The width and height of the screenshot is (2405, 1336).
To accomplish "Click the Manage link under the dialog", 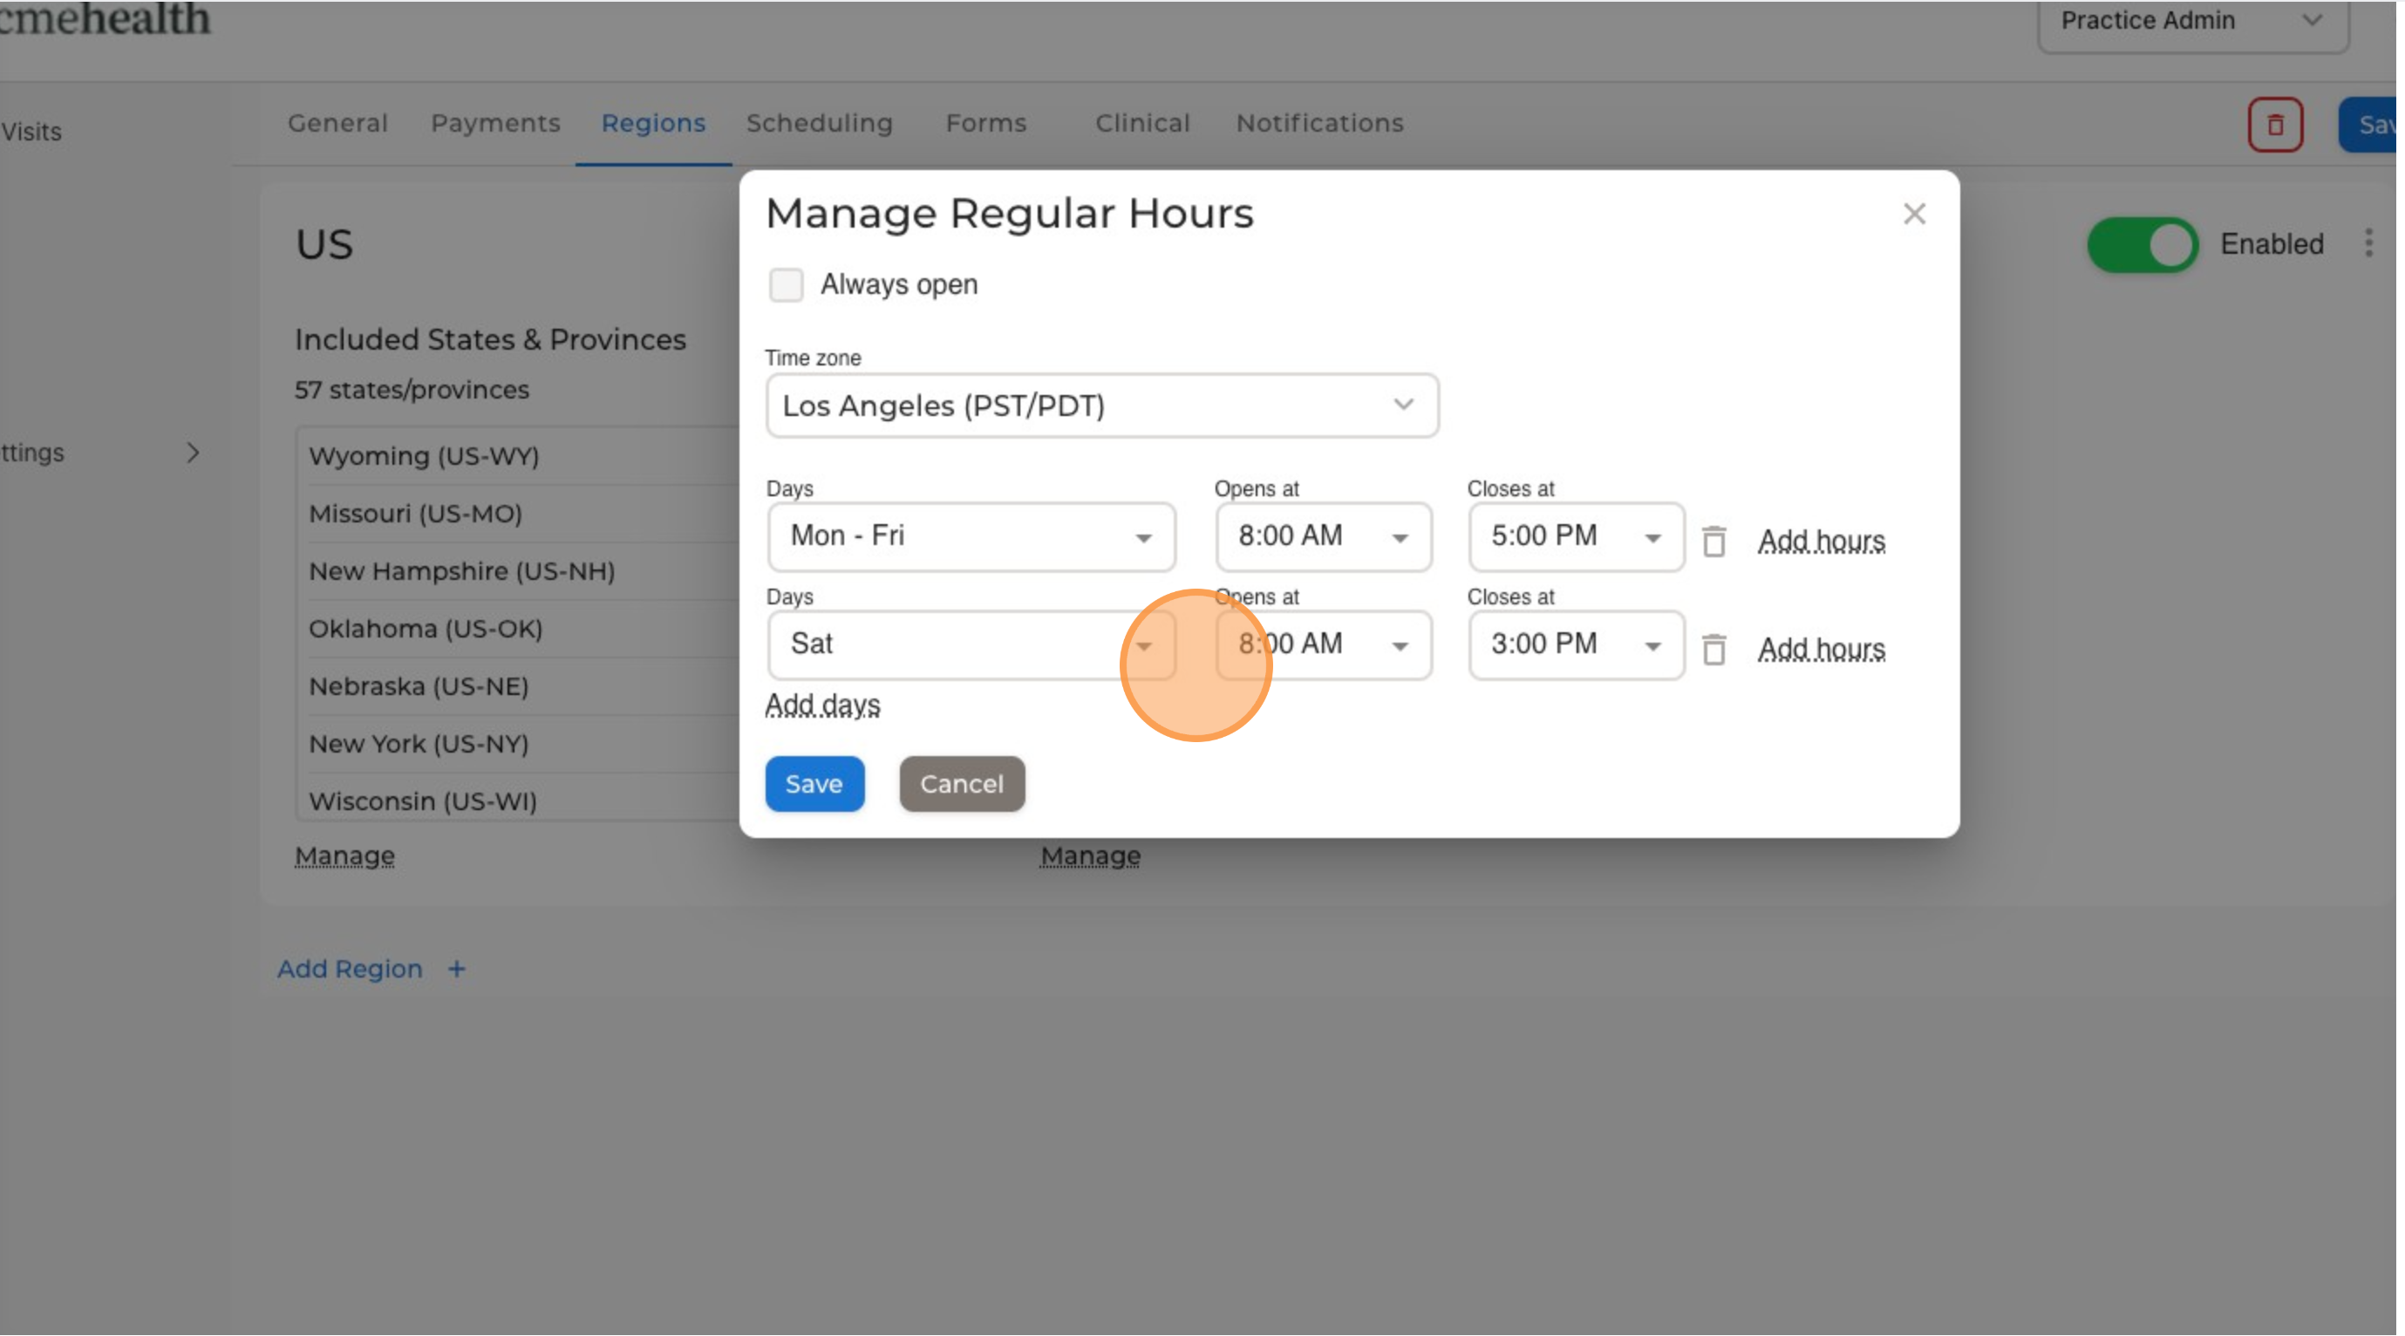I will [x=1091, y=856].
